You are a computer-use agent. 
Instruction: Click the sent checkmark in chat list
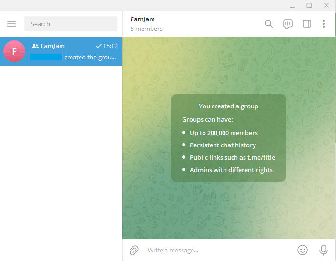[x=99, y=46]
